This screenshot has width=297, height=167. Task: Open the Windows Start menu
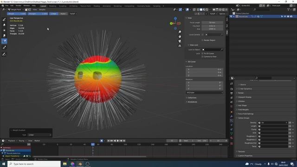point(4,164)
